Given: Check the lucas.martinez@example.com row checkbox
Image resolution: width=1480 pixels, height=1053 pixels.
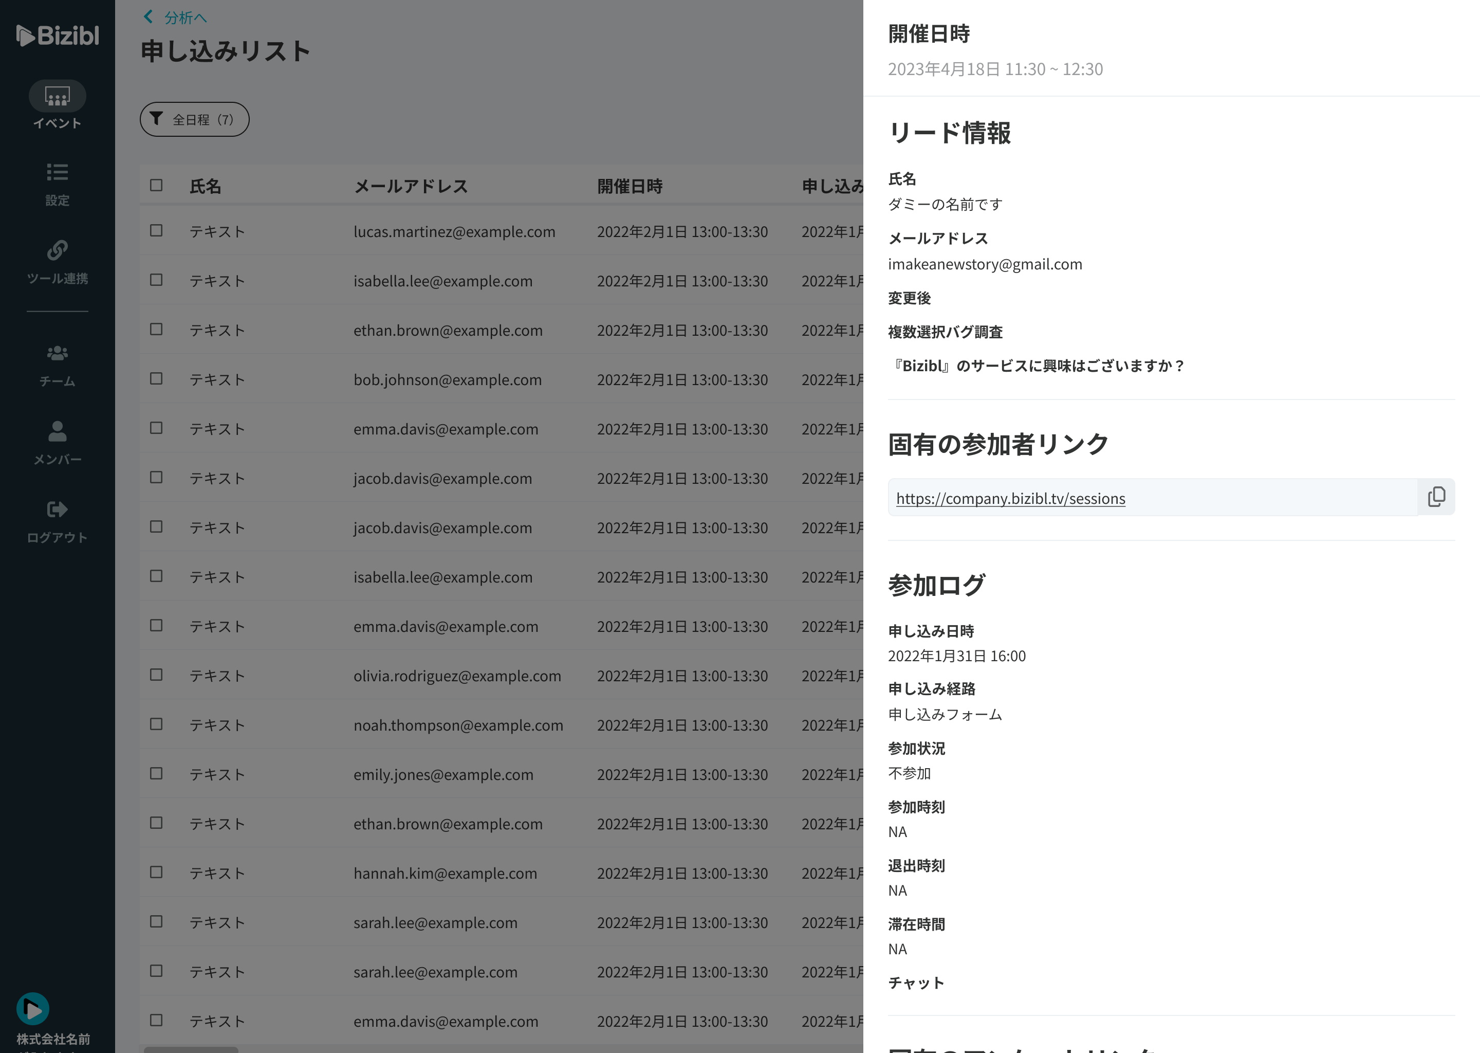Looking at the screenshot, I should pyautogui.click(x=156, y=231).
